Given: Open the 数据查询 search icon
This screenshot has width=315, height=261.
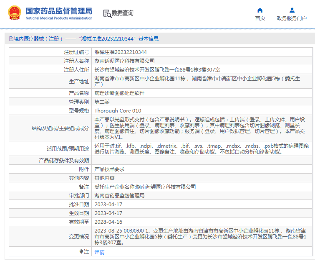Looking at the screenshot, I should coord(107,13).
